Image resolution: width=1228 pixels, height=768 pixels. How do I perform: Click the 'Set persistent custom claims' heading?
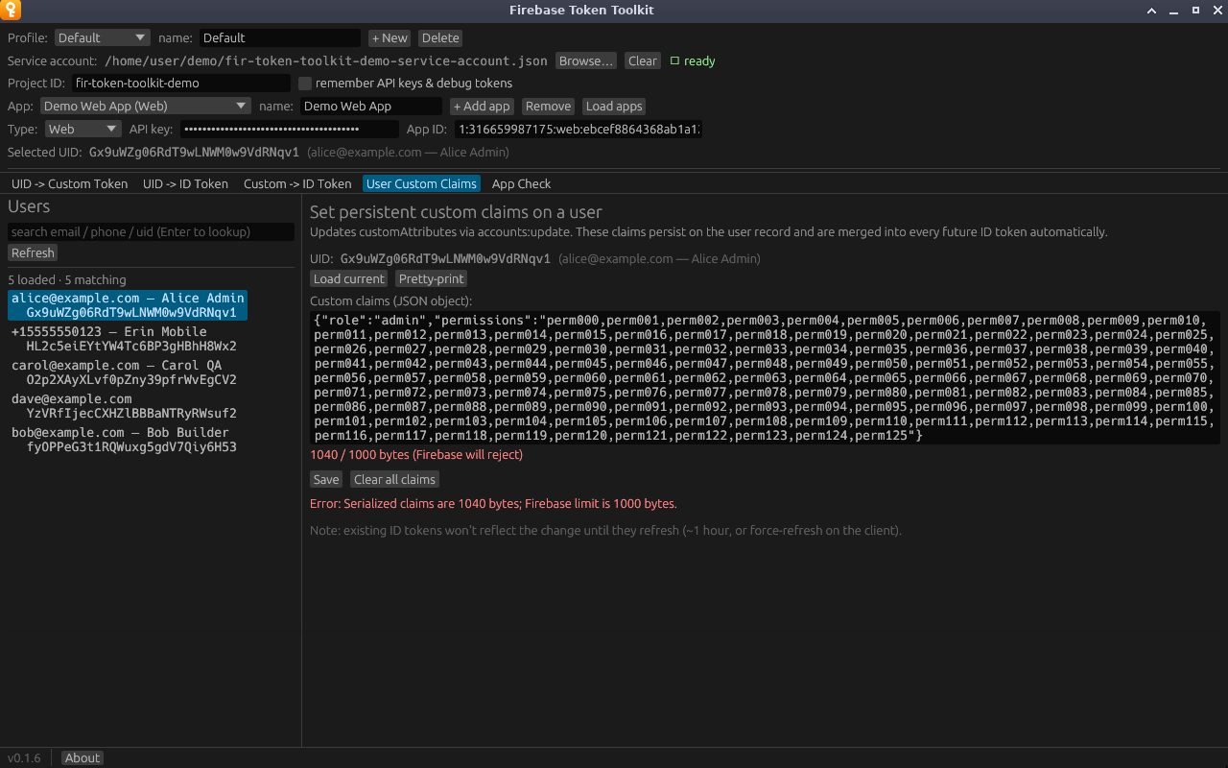pyautogui.click(x=456, y=212)
